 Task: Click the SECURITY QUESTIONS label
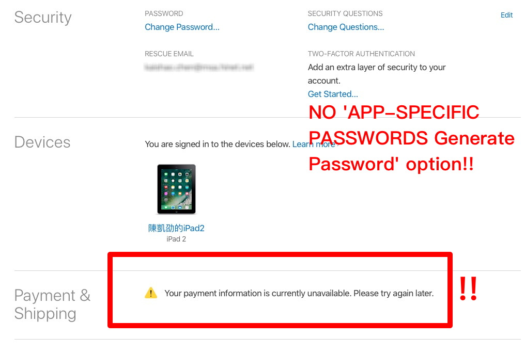(345, 14)
